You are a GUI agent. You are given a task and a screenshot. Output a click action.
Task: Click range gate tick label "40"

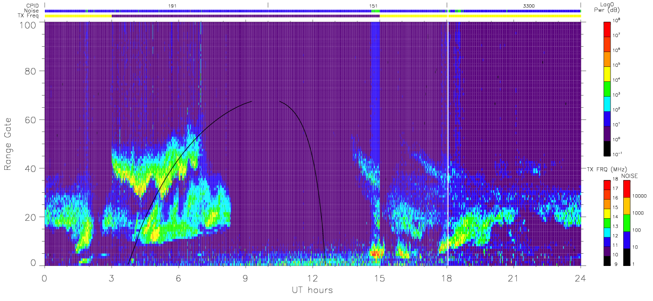tap(30, 168)
